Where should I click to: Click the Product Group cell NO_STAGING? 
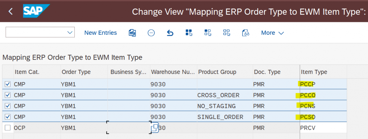tap(216, 106)
